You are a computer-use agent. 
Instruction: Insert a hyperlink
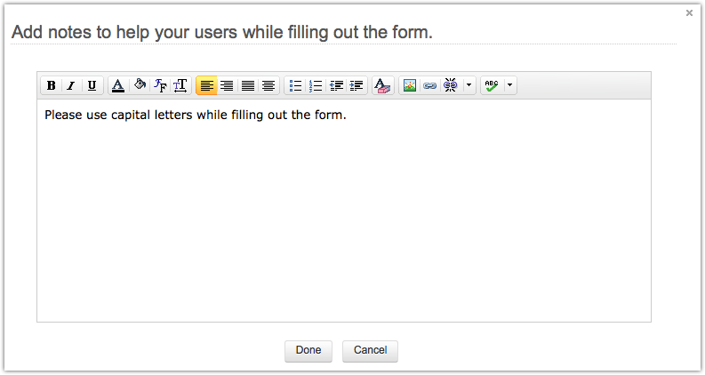click(429, 85)
